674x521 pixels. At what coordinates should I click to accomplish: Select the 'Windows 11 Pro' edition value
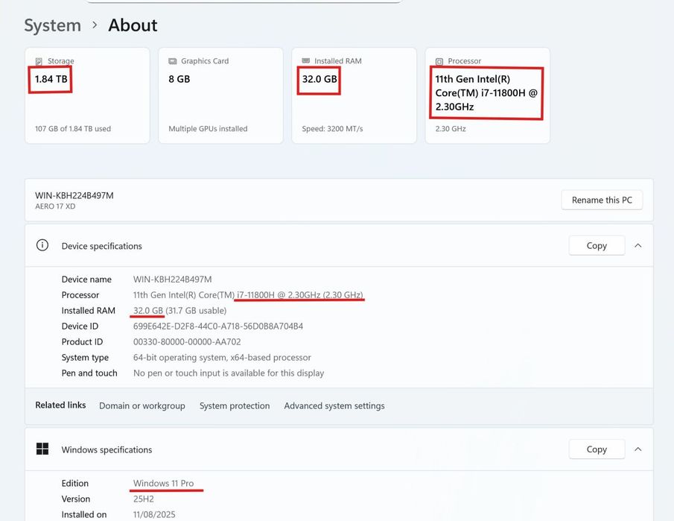tap(163, 483)
